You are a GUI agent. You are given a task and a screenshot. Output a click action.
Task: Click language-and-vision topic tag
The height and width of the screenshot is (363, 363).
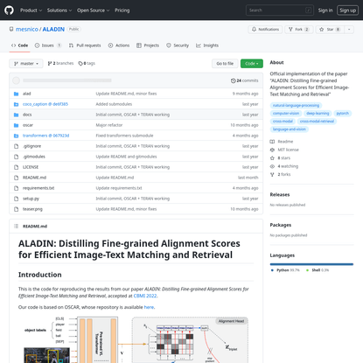(290, 129)
